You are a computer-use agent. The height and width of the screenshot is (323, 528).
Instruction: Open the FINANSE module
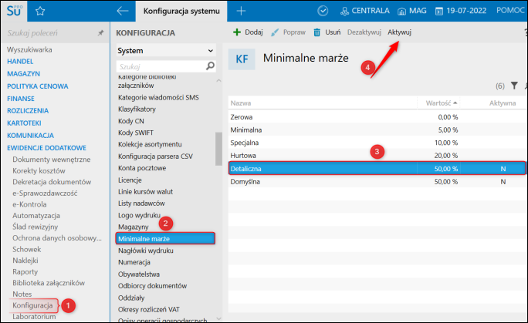[x=21, y=99]
